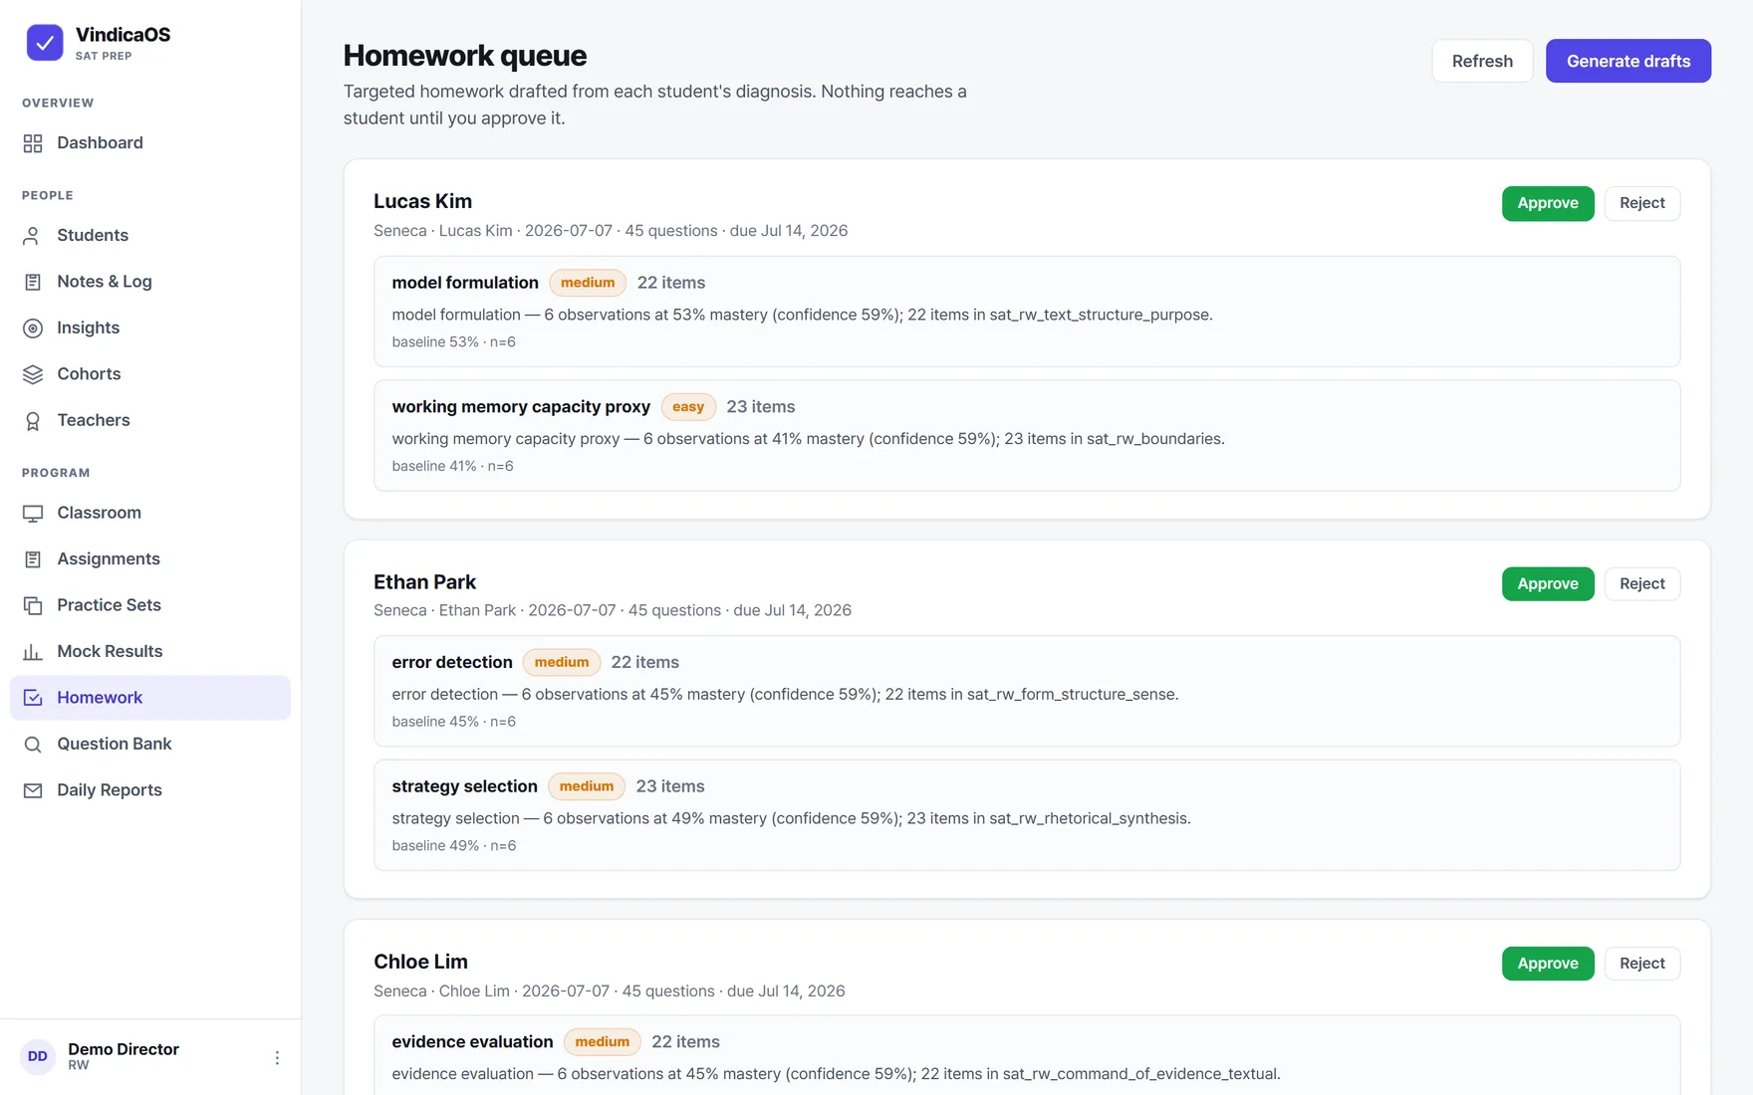Open the Demo Director three-dot menu

pyautogui.click(x=277, y=1057)
